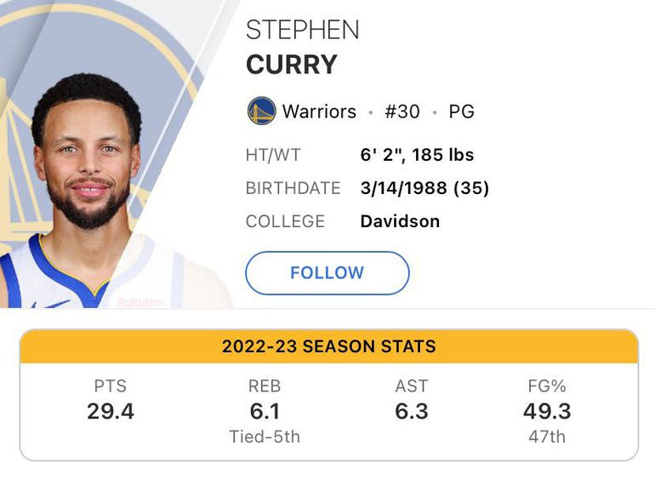This screenshot has height=479, width=655.
Task: Click the Tied-5th rebound ranking
Action: tap(265, 437)
